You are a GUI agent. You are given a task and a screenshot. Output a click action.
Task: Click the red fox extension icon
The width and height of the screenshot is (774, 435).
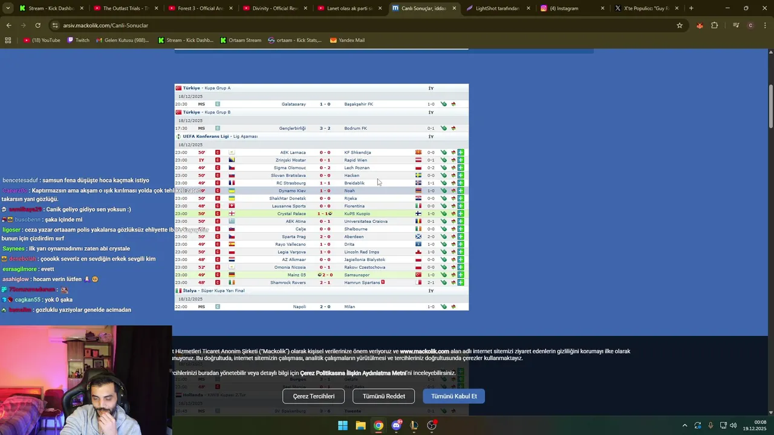click(700, 25)
